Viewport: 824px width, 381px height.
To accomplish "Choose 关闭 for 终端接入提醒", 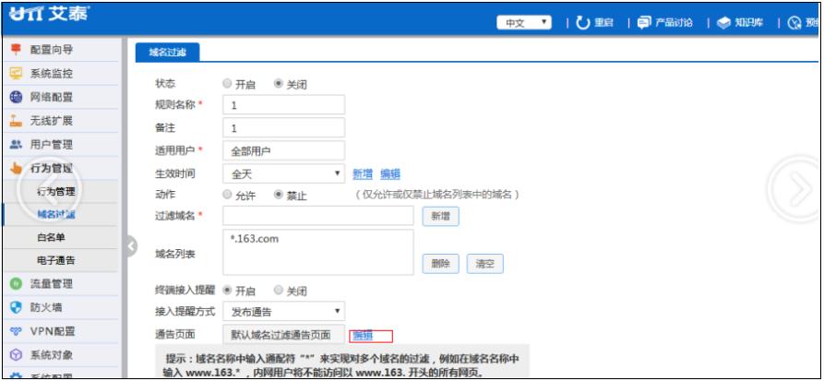I will [278, 291].
